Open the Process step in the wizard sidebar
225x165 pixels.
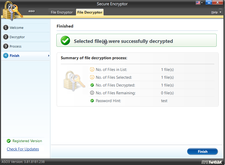5,46
